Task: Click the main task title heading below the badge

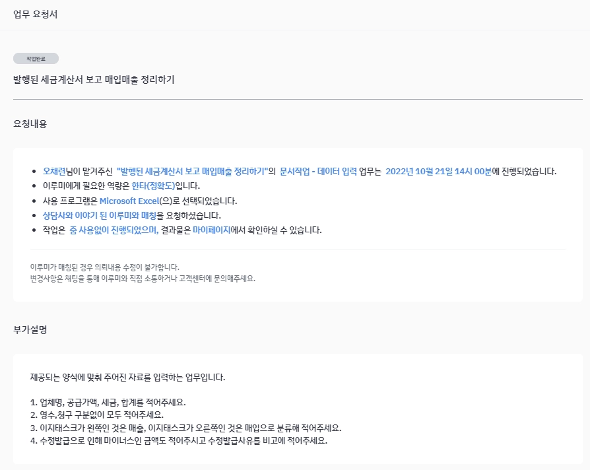Action: point(94,79)
